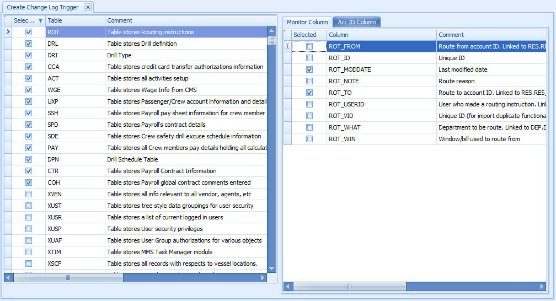Click down arrow of table list scrollbar

click(271, 268)
